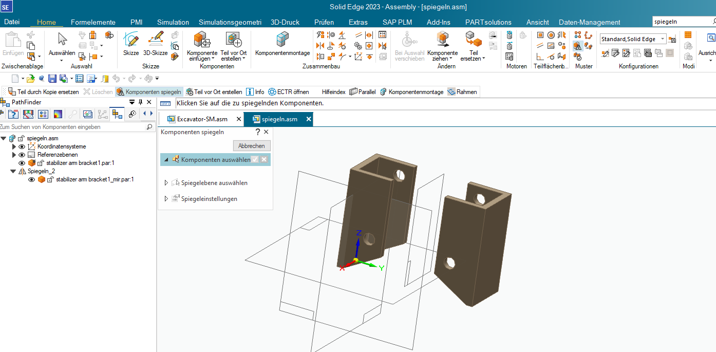Viewport: 716px width, 352px height.
Task: Collapse the Spiegeln_2 tree node
Action: coord(13,171)
